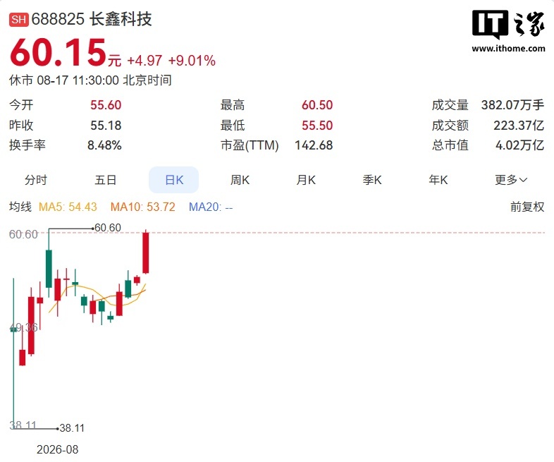Expand the 更多 dropdown menu
554x462 pixels.
tap(511, 180)
